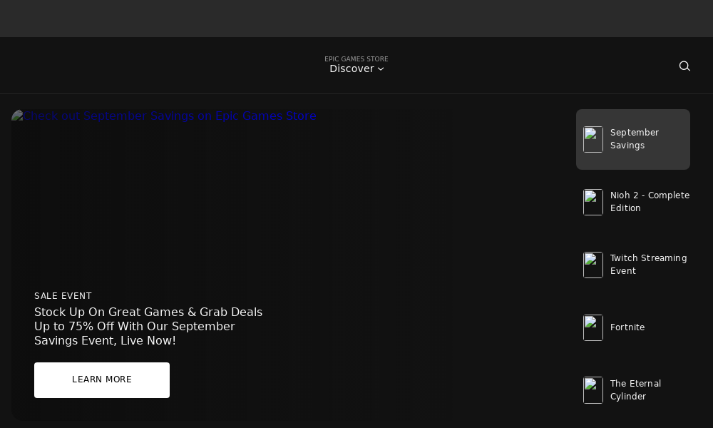Screen dimensions: 713x428
Task: Click the September Savings thumbnail icon
Action: (593, 140)
